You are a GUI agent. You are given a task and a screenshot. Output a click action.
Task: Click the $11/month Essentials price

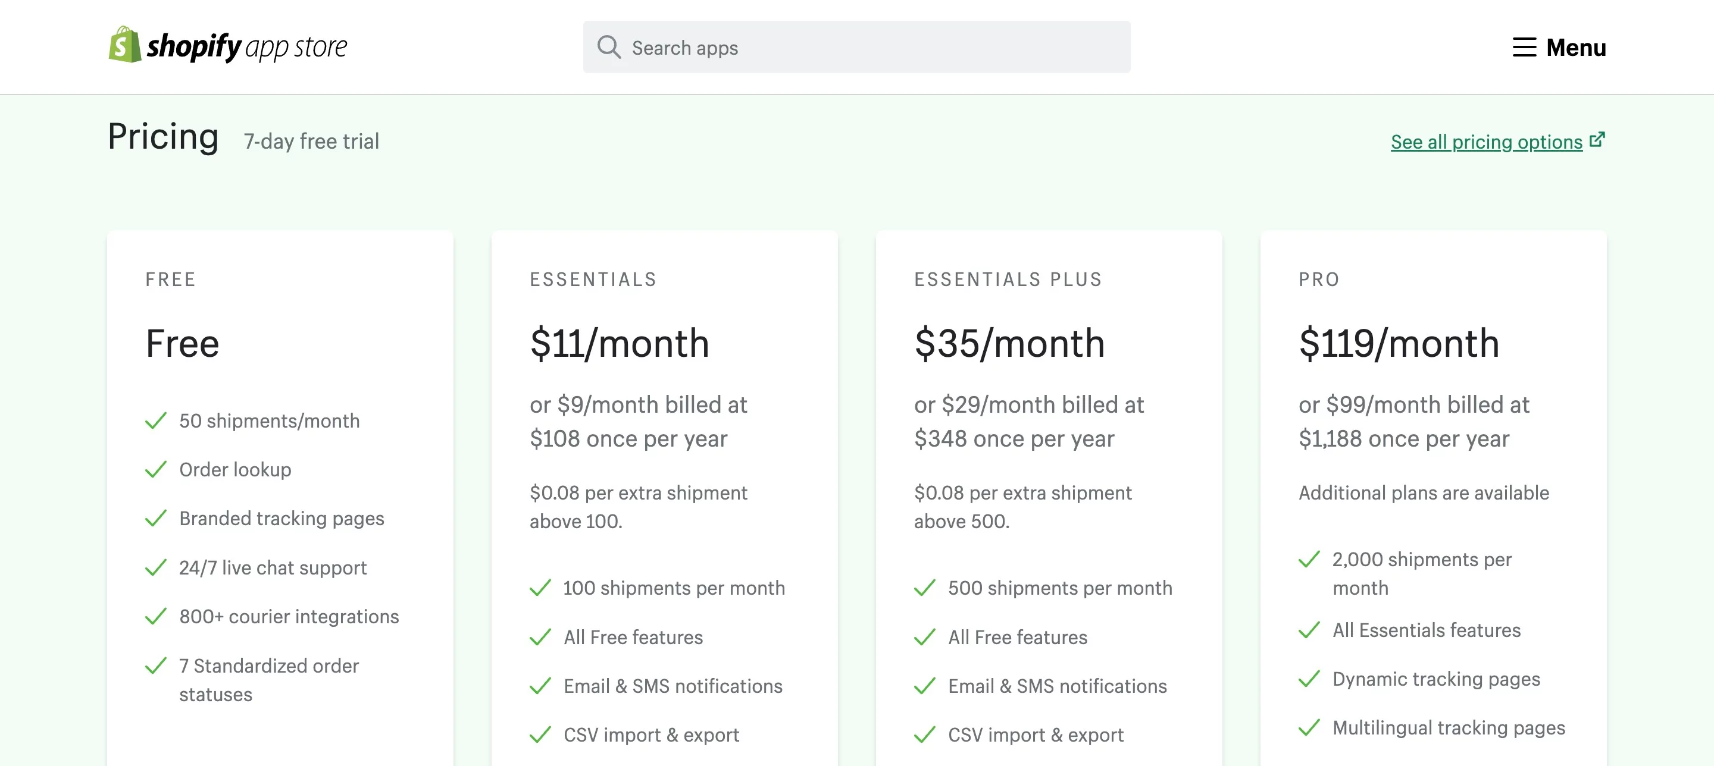point(619,343)
